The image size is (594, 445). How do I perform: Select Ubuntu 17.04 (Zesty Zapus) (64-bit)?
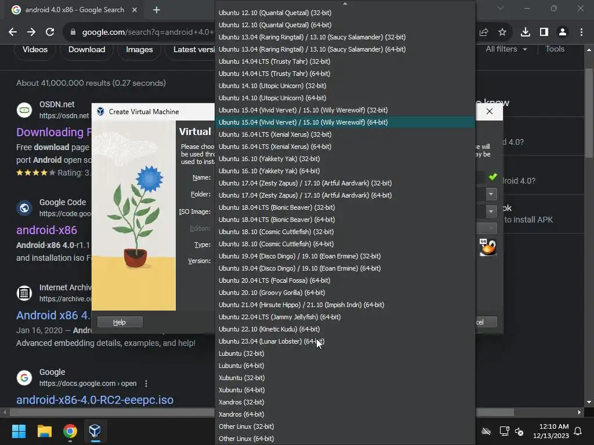(345, 195)
